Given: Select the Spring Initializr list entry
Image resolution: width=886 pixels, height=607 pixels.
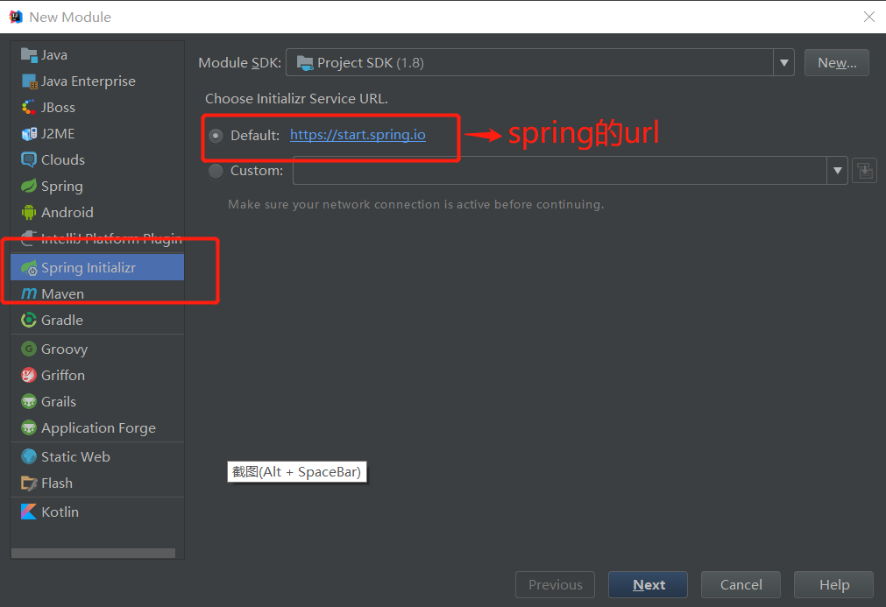Looking at the screenshot, I should tap(97, 268).
